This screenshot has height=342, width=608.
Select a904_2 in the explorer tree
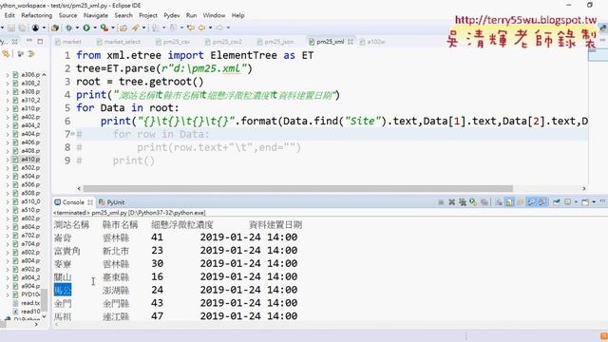pos(30,277)
